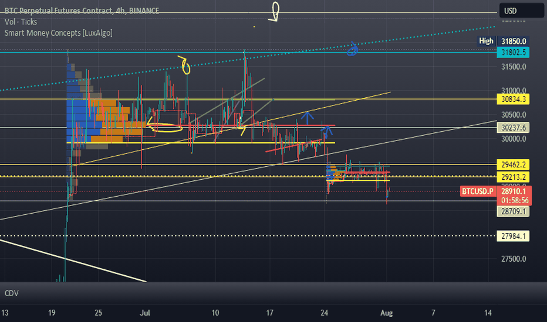547x322 pixels.
Task: Select Smart Money Concepts [LuxAlgo] indicator label
Action: tap(58, 33)
